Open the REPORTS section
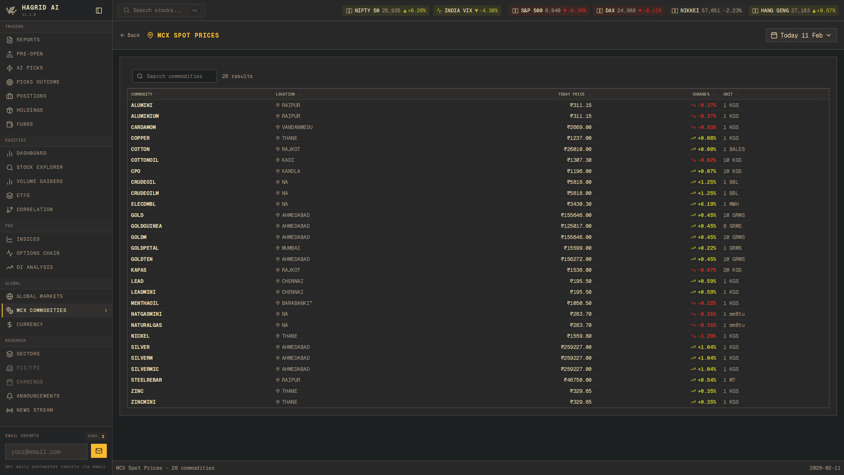The width and height of the screenshot is (844, 475). pyautogui.click(x=28, y=40)
